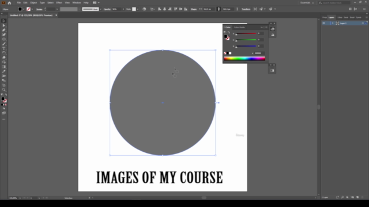Screen dimensions: 369x207
Task: Close the untitled document tab
Action: coord(57,16)
